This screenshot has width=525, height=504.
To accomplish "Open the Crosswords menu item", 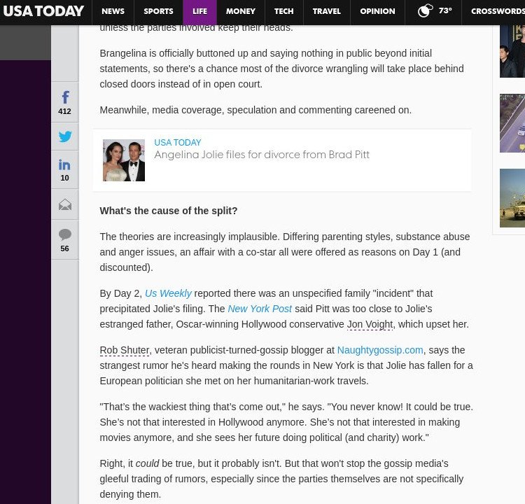I will tap(497, 11).
